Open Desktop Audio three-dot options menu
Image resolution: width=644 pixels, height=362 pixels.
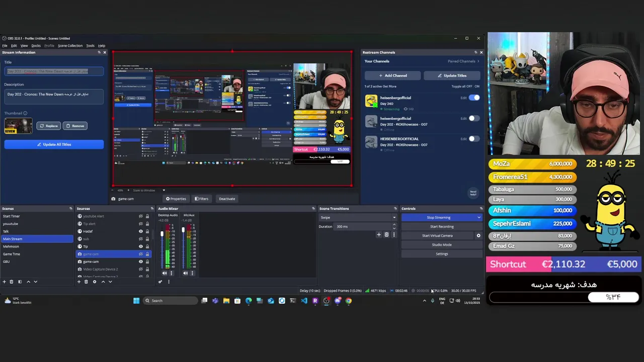171,273
